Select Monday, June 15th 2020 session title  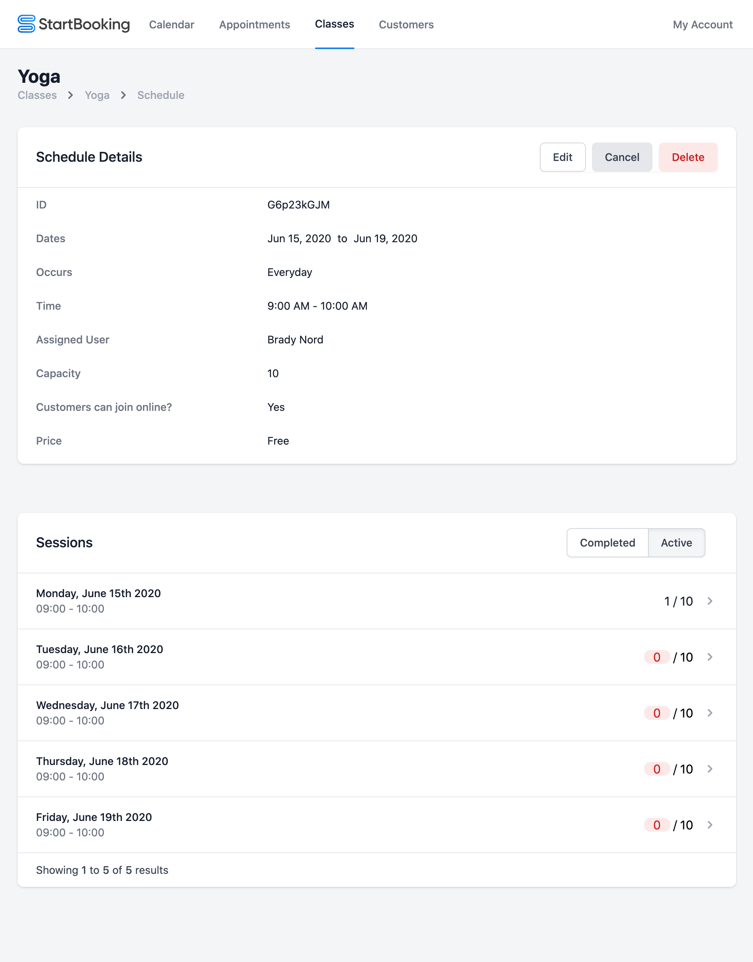point(98,593)
